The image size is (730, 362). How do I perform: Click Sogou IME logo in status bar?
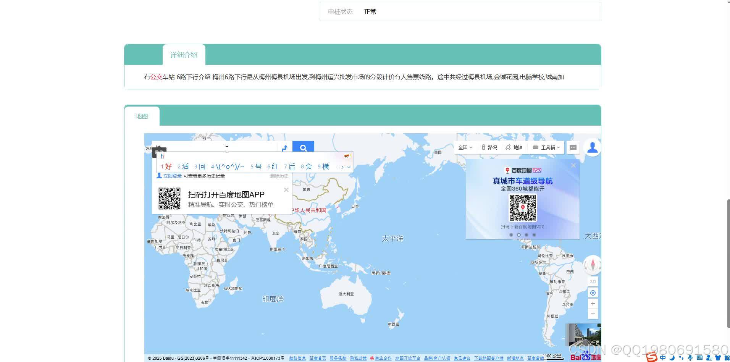coord(652,357)
